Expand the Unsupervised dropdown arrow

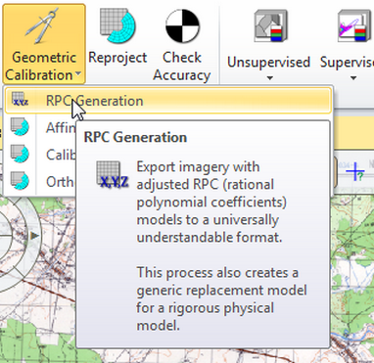[269, 78]
